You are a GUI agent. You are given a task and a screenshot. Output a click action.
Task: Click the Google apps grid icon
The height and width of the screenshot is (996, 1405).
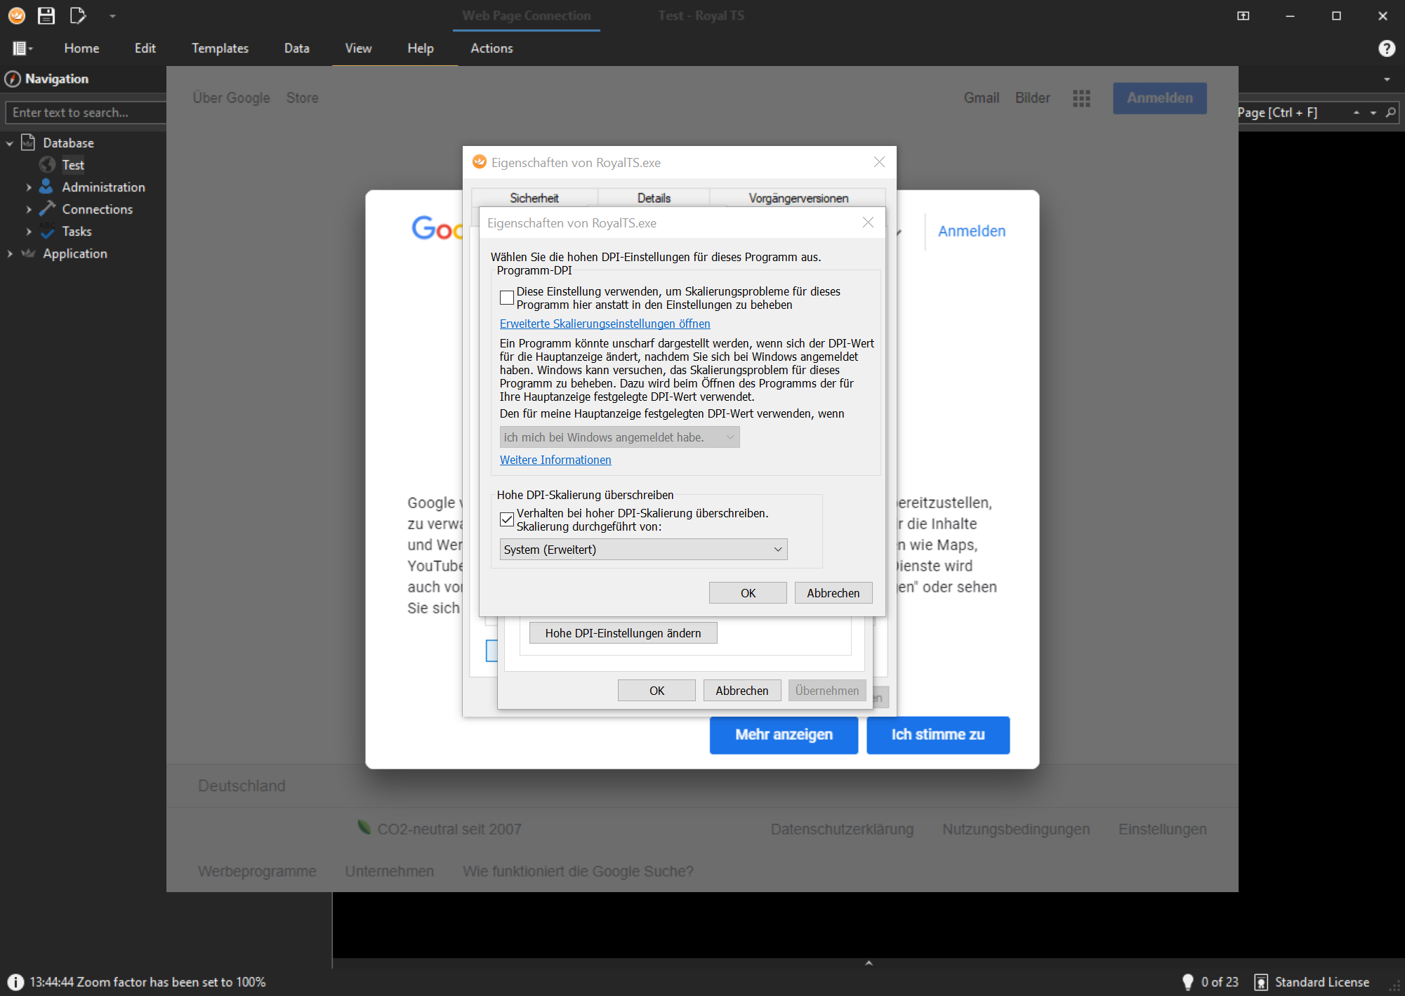point(1081,98)
